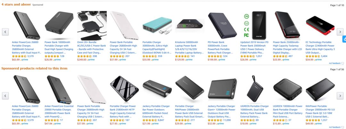Image resolution: width=346 pixels, height=129 pixels.
Task: Click star rating of EC Technology Portable Charger
Action: (x=313, y=56)
